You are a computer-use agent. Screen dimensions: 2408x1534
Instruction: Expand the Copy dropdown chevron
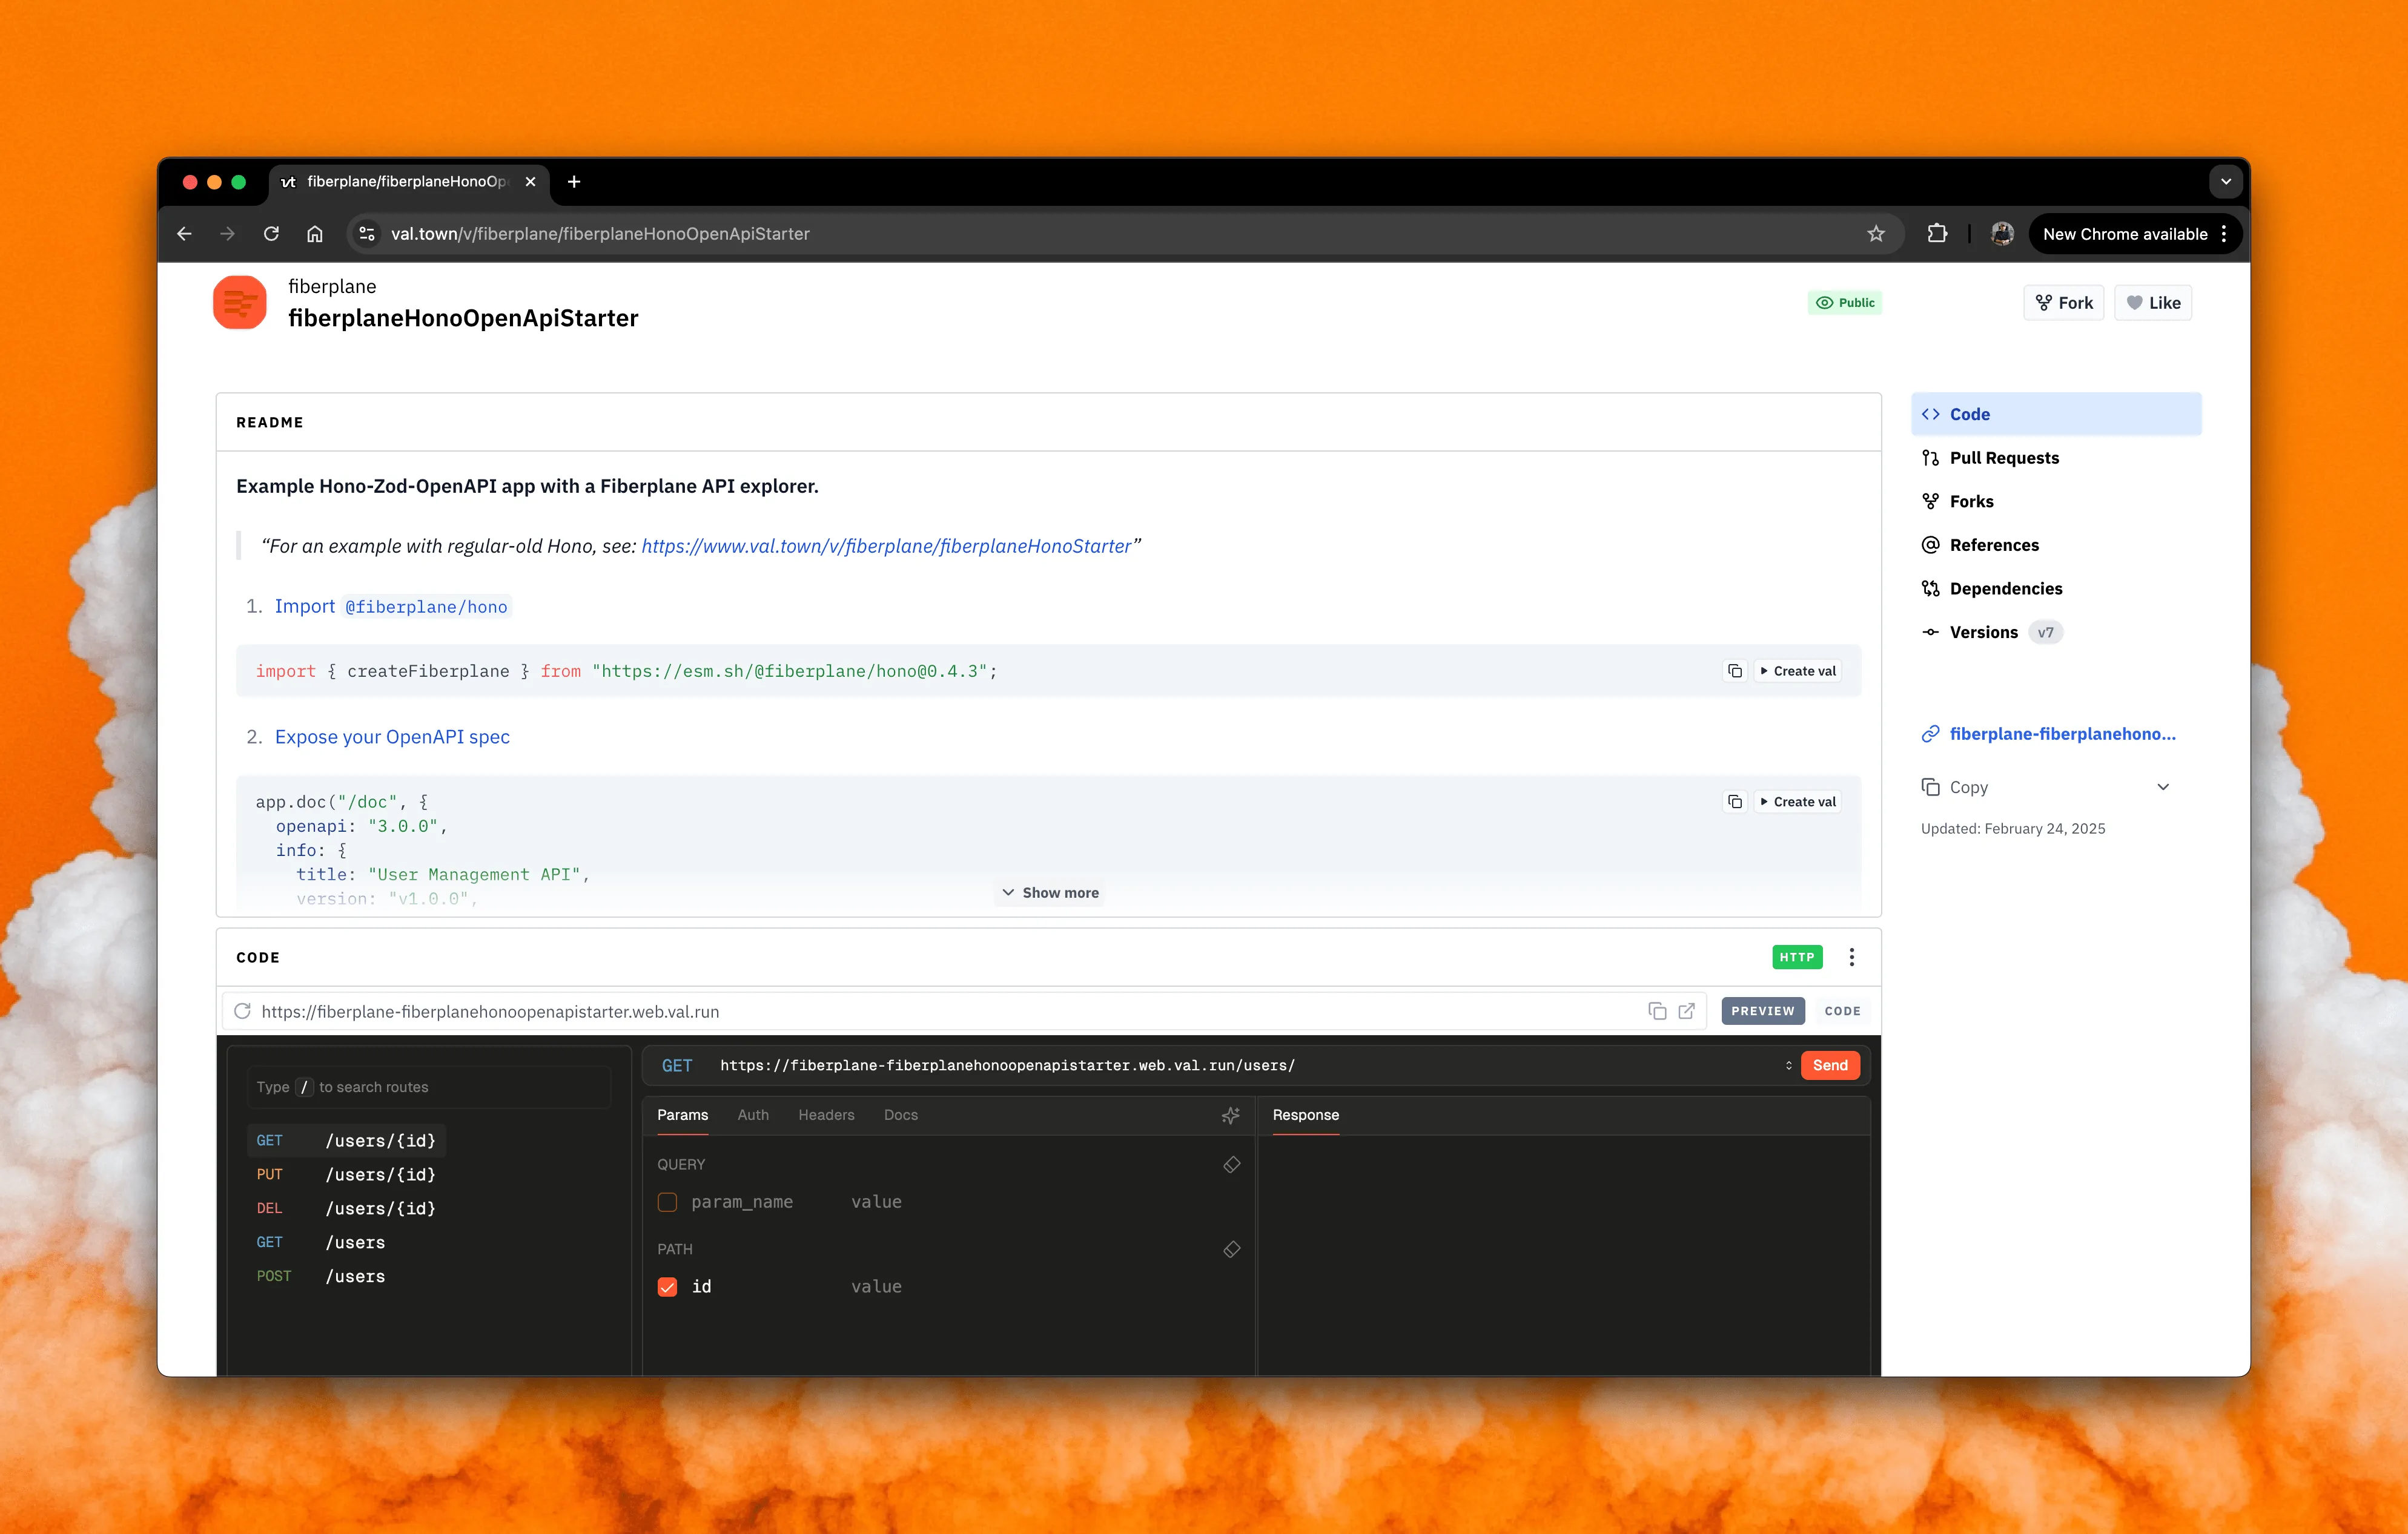click(x=2163, y=788)
